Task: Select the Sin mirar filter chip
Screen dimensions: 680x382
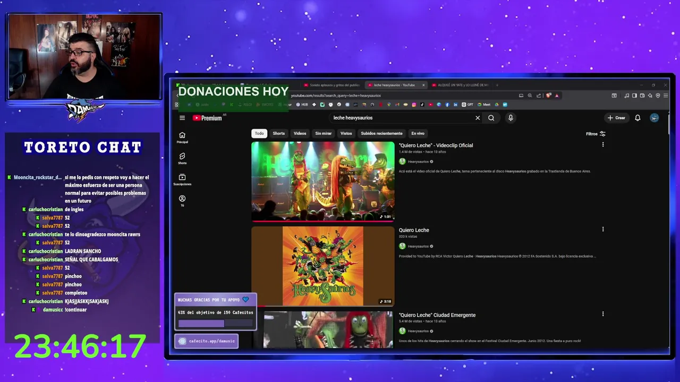Action: pos(324,134)
